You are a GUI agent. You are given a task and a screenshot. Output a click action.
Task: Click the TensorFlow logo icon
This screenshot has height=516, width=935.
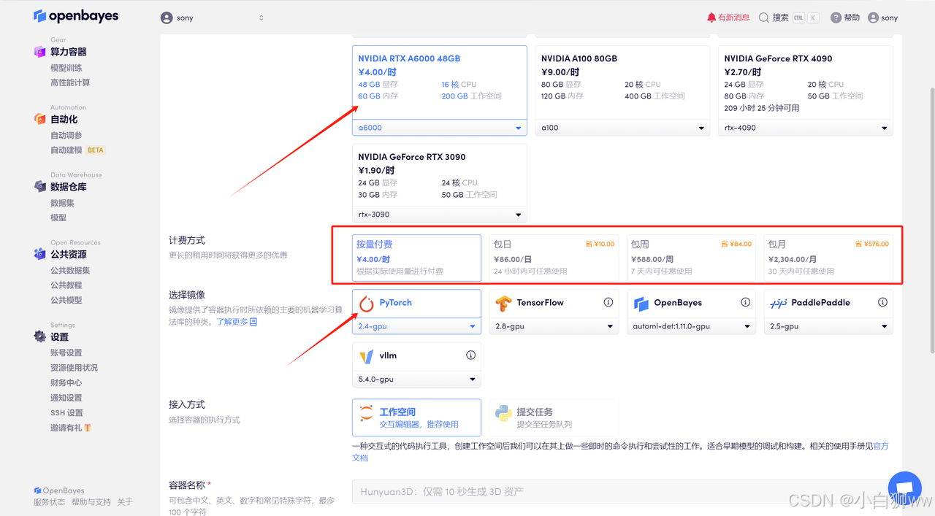[x=503, y=303]
